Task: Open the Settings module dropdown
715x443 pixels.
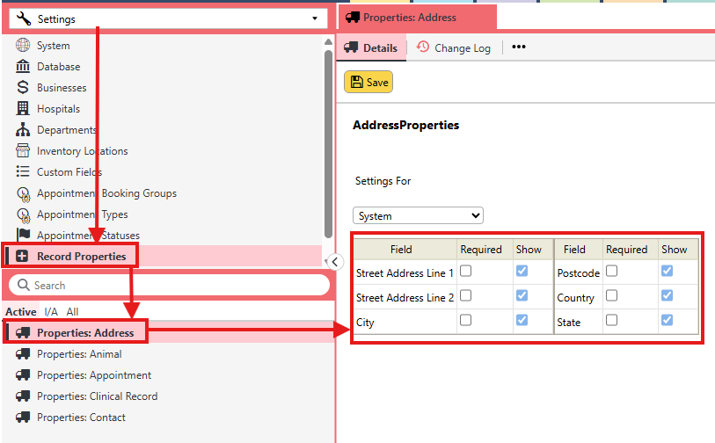Action: [x=168, y=18]
